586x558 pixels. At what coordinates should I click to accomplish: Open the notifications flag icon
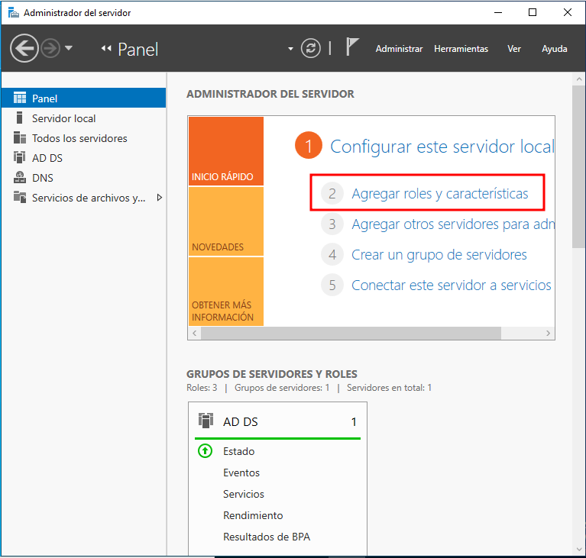[351, 48]
